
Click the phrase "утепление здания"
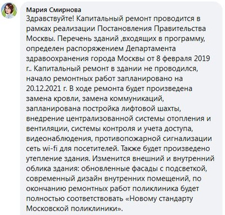coord(58,159)
